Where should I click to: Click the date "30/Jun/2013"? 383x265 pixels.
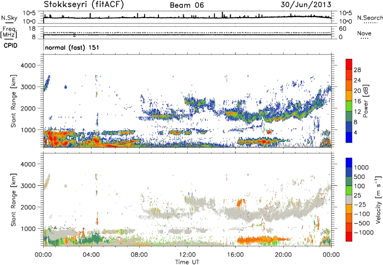point(306,4)
